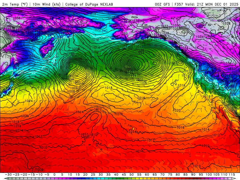Select the 65 color scale label
The height and width of the screenshot is (180, 240).
[154, 175]
